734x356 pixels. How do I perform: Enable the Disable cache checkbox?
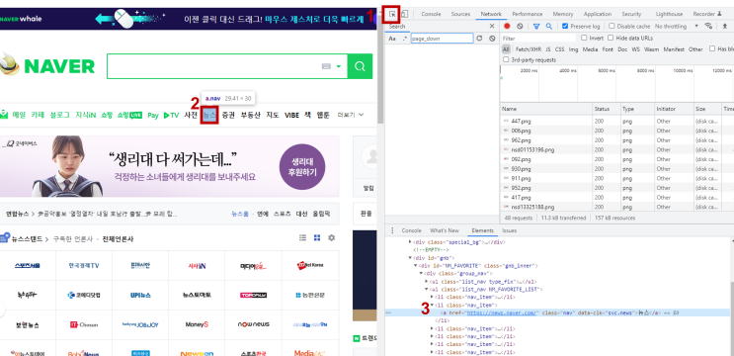[x=612, y=27]
